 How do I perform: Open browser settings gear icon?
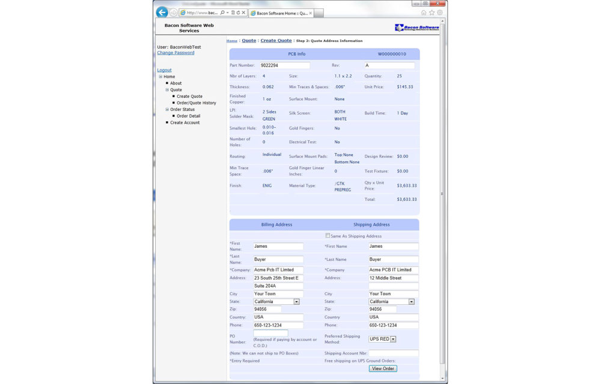(440, 13)
